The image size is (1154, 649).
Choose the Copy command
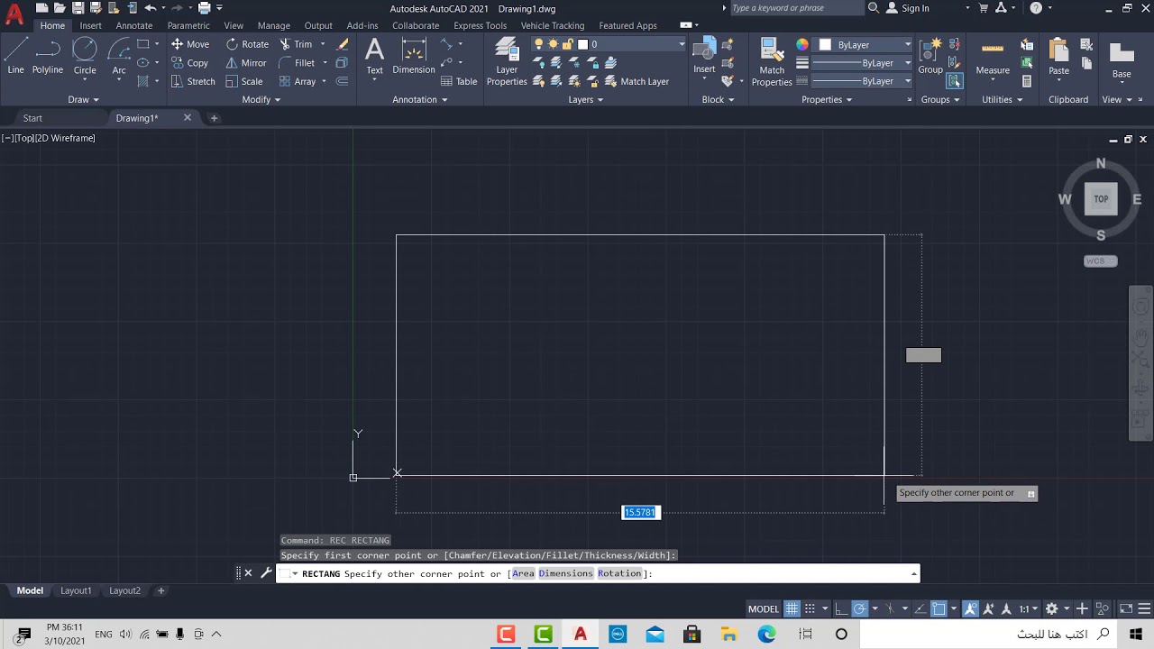coord(189,63)
